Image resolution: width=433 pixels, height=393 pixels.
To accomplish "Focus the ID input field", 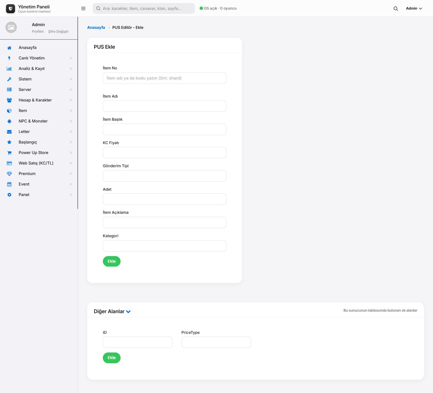I will (x=138, y=342).
